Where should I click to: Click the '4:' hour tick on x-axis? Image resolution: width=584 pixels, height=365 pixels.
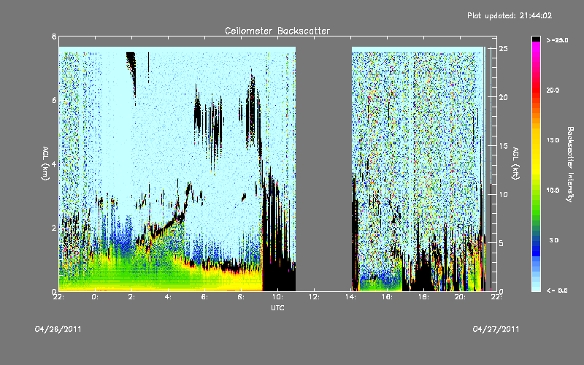(169, 297)
